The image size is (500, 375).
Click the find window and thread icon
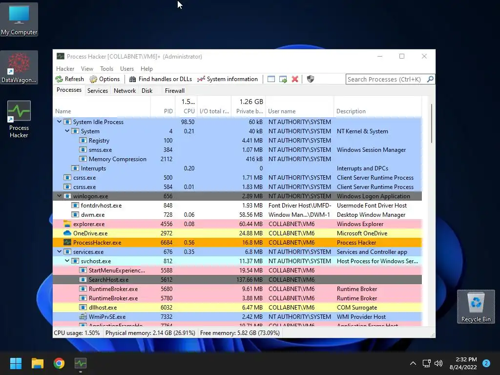283,79
